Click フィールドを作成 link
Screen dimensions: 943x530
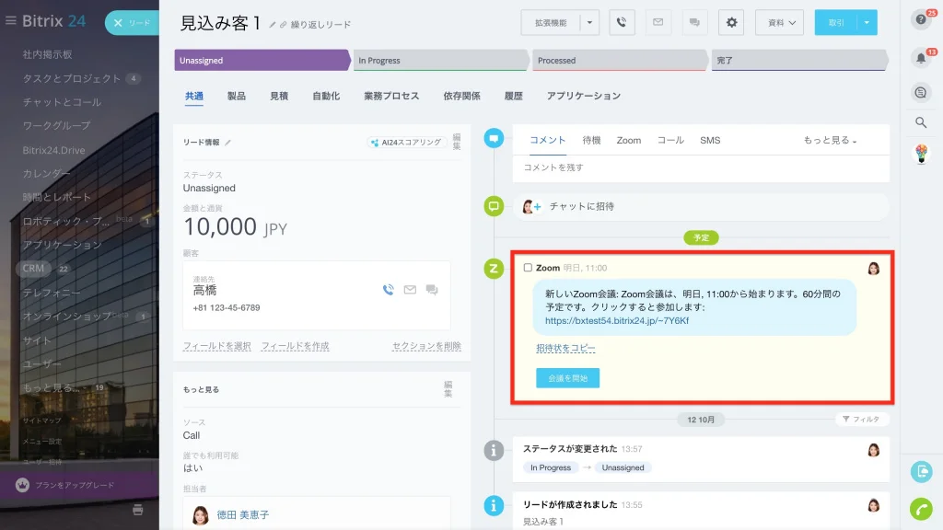(296, 346)
